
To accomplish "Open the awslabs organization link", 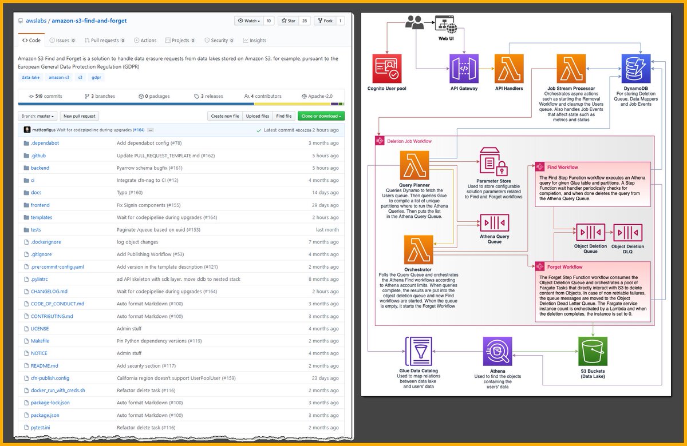I will click(x=36, y=21).
